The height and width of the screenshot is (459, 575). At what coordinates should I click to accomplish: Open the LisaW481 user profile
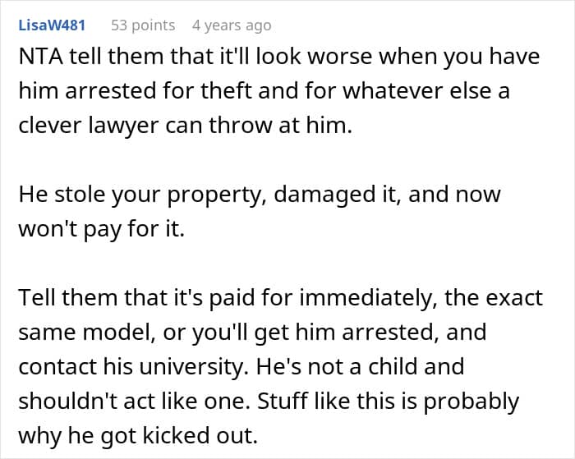pos(49,25)
